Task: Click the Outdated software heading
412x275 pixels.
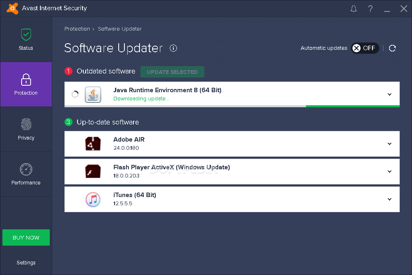Action: 106,71
